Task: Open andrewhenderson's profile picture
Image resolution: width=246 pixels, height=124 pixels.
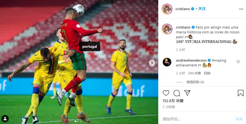Action: 167,62
